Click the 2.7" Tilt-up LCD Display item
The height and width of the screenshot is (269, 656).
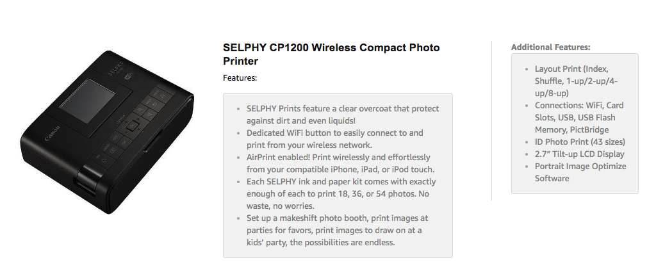click(579, 154)
